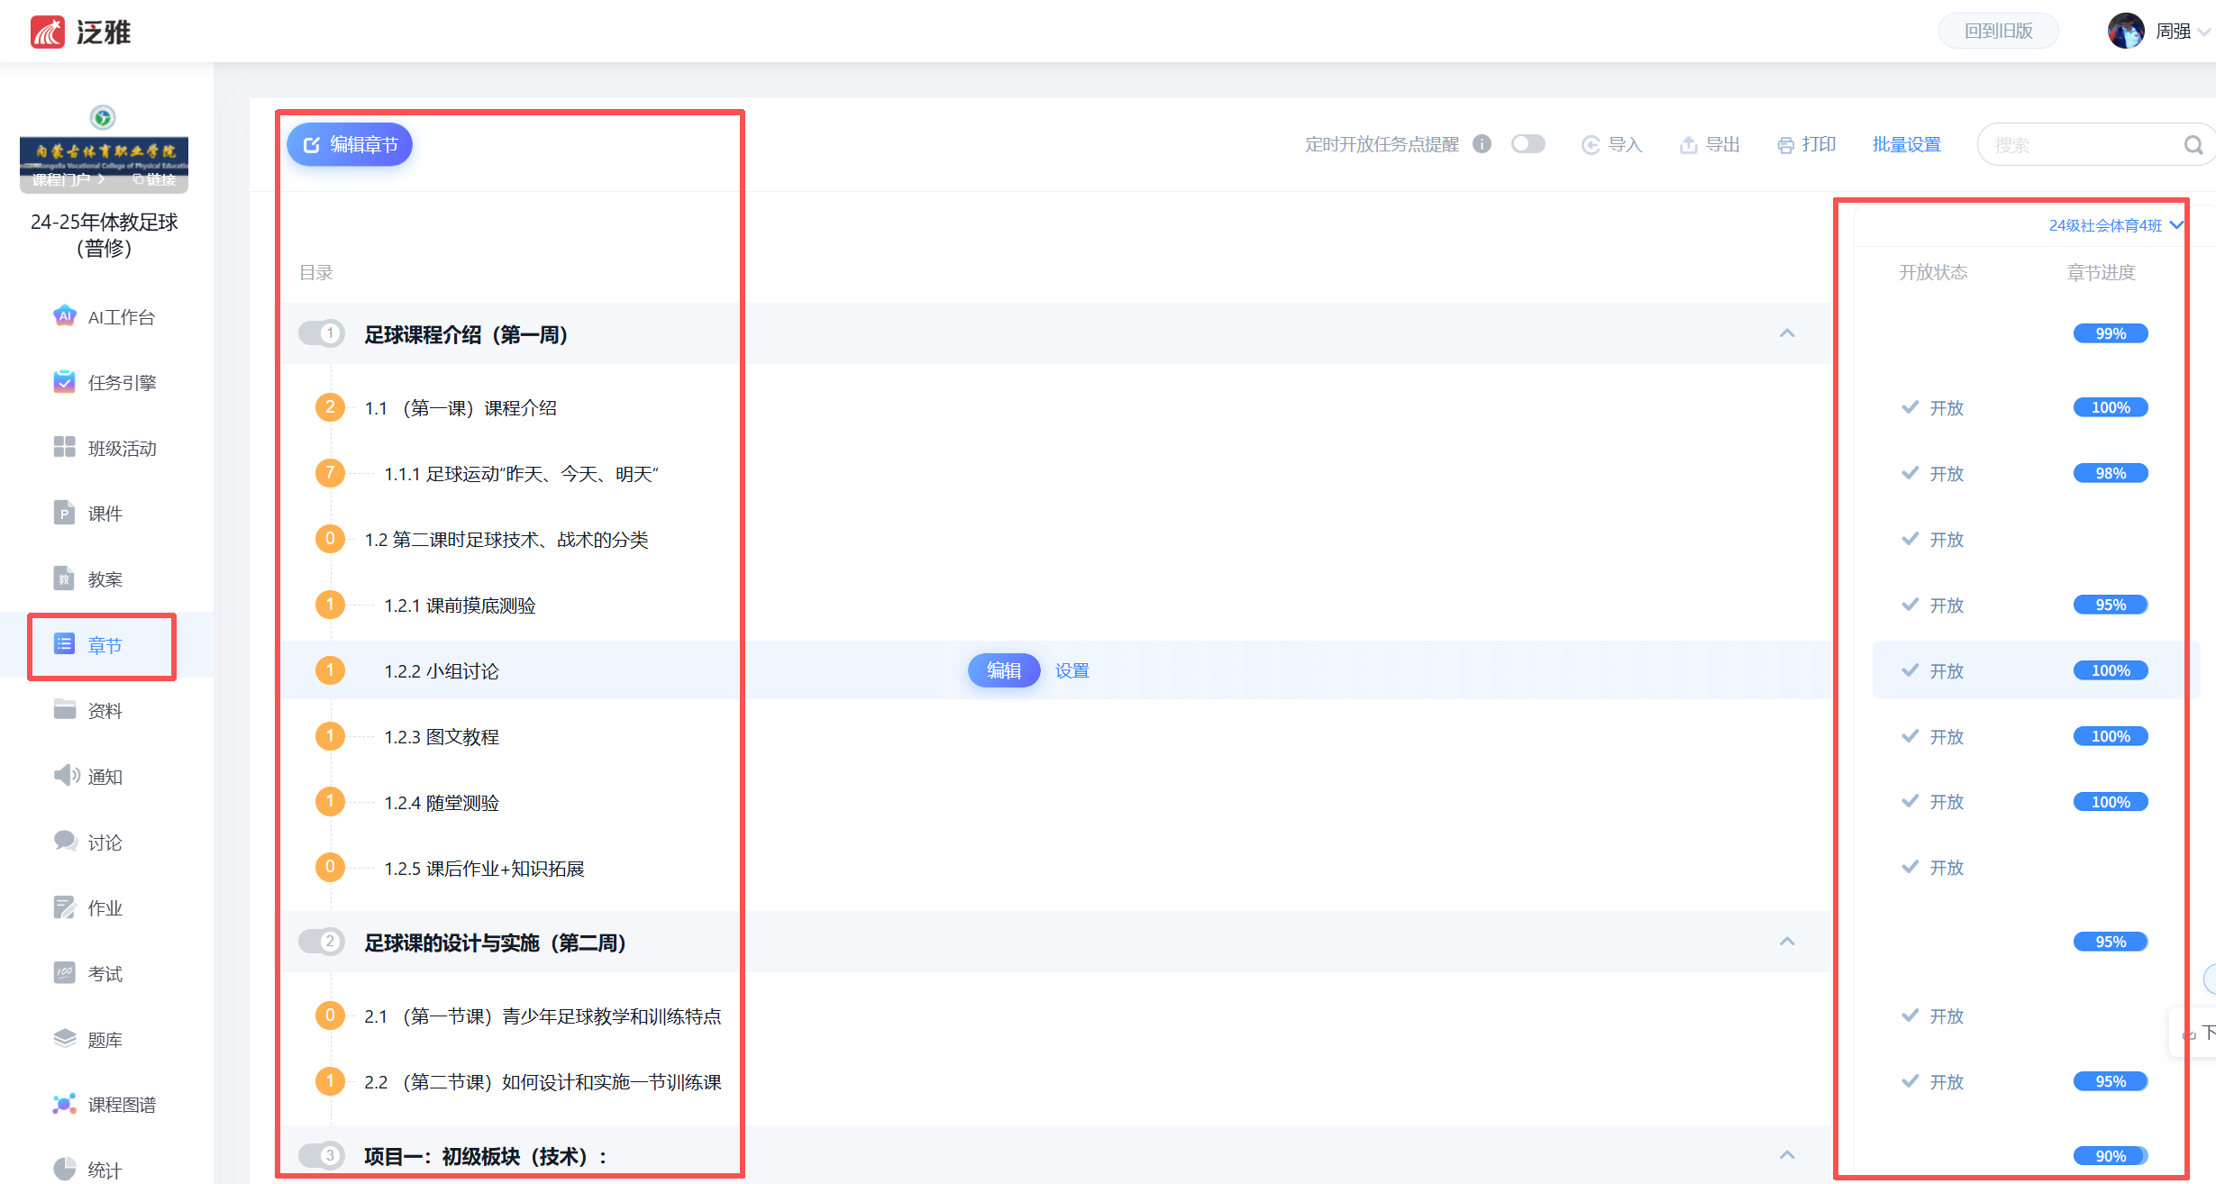This screenshot has width=2216, height=1184.
Task: Toggle the 定时开放任务点提醒 switch
Action: tap(1528, 144)
